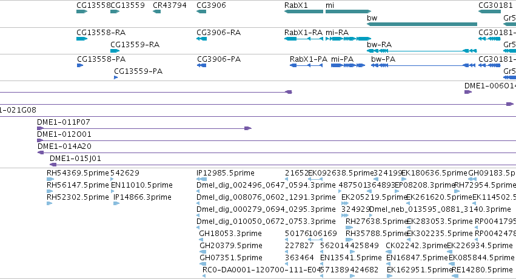Select the DME1-011P07 BAC label
The height and width of the screenshot is (279, 516).
click(64, 122)
